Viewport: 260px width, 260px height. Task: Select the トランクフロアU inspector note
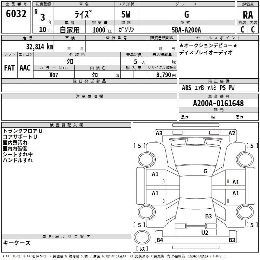tap(23, 131)
